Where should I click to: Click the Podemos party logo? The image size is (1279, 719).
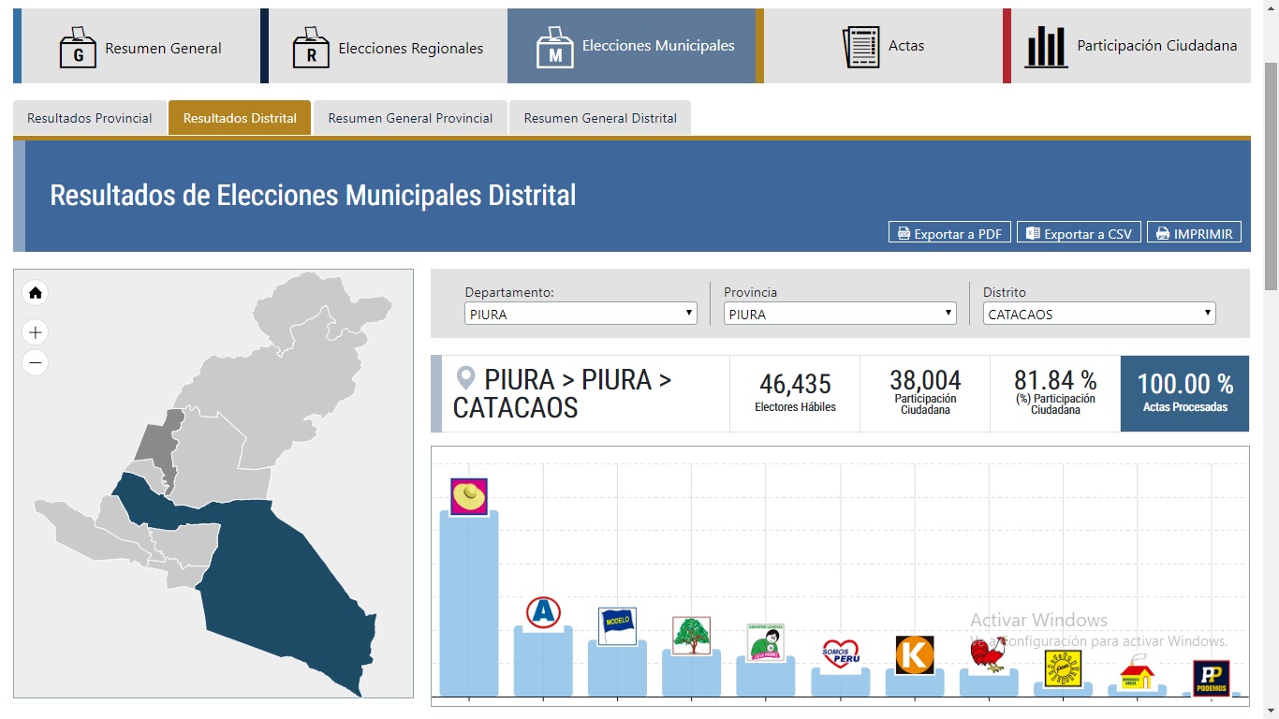pos(1211,679)
